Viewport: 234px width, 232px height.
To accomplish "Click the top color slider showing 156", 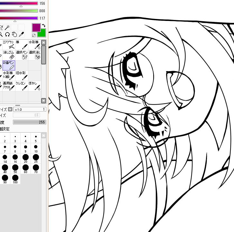I will (x=19, y=3).
